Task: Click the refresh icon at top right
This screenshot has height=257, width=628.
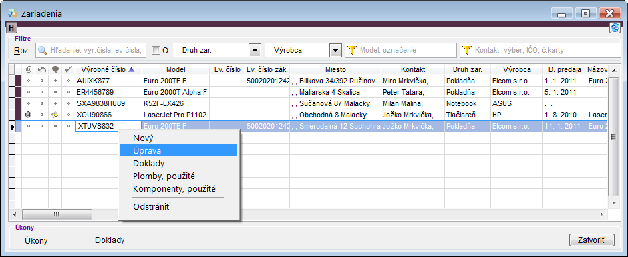Action: point(614,27)
